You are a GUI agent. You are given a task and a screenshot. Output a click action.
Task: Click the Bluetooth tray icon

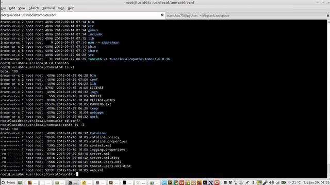point(253,183)
